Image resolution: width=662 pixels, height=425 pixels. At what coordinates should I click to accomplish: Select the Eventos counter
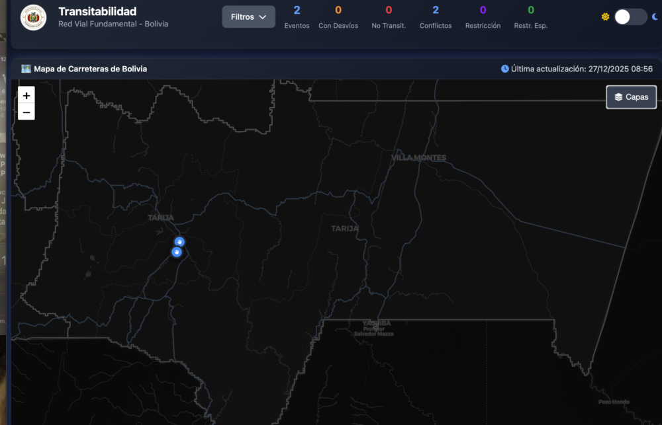point(297,17)
